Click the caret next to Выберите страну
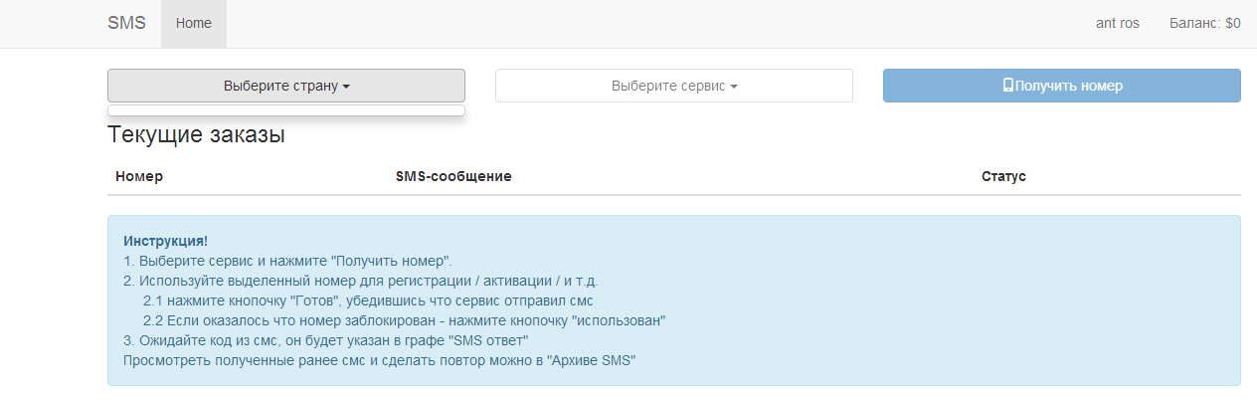1257x400 pixels. [346, 87]
